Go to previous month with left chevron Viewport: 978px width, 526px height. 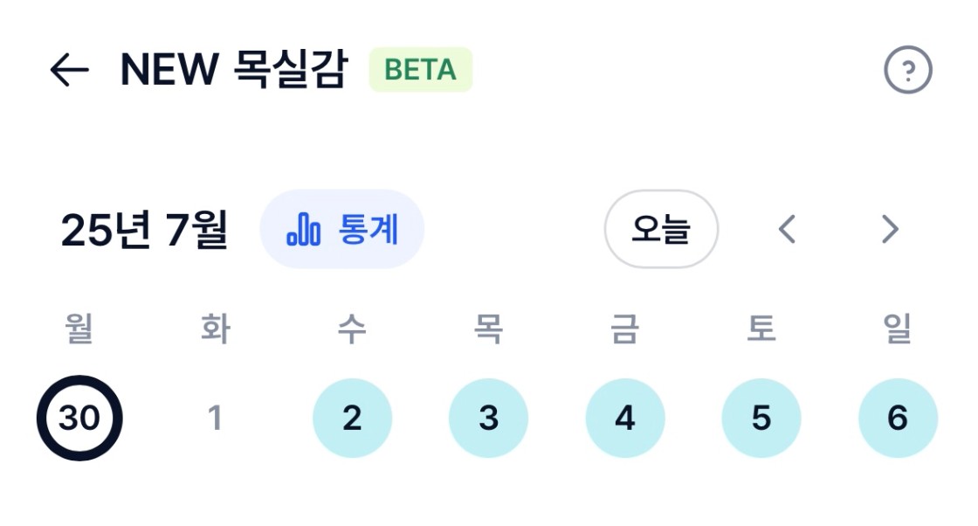pyautogui.click(x=787, y=229)
